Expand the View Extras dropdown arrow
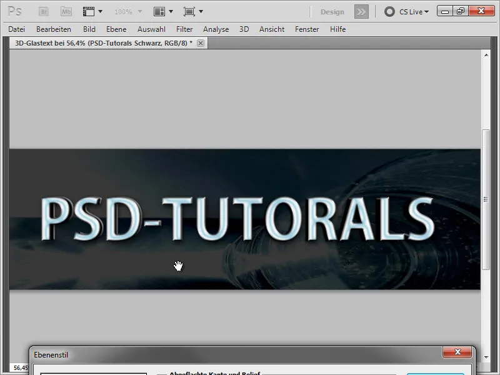Image resolution: width=500 pixels, height=375 pixels. coord(100,12)
